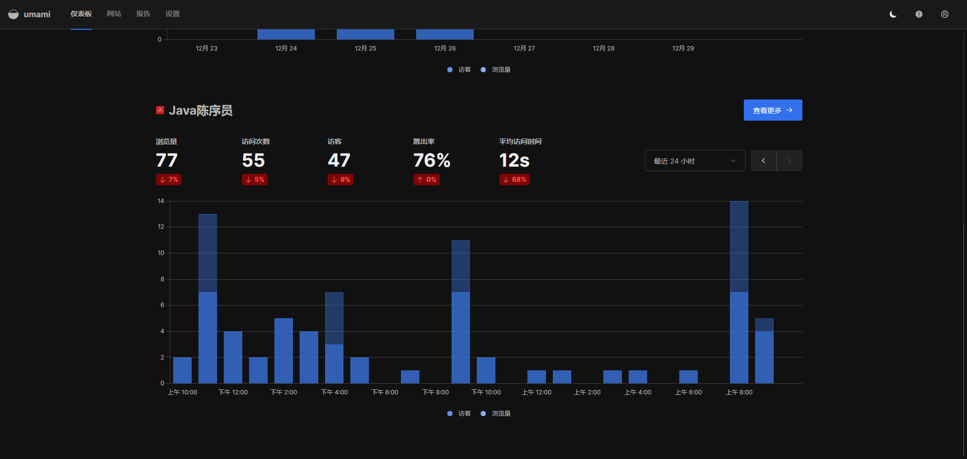Select the 仪表板 tab
This screenshot has height=459, width=967.
coord(81,14)
